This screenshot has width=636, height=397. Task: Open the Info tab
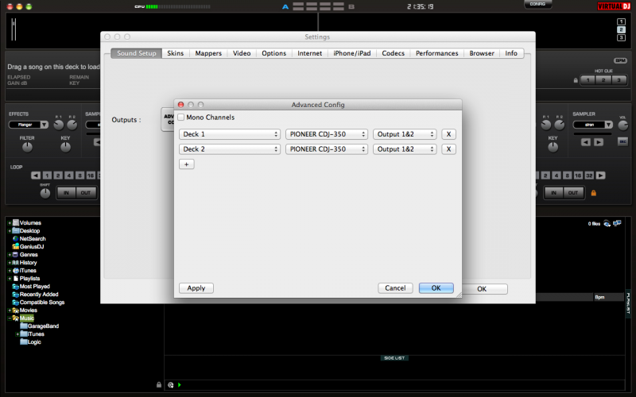point(511,53)
